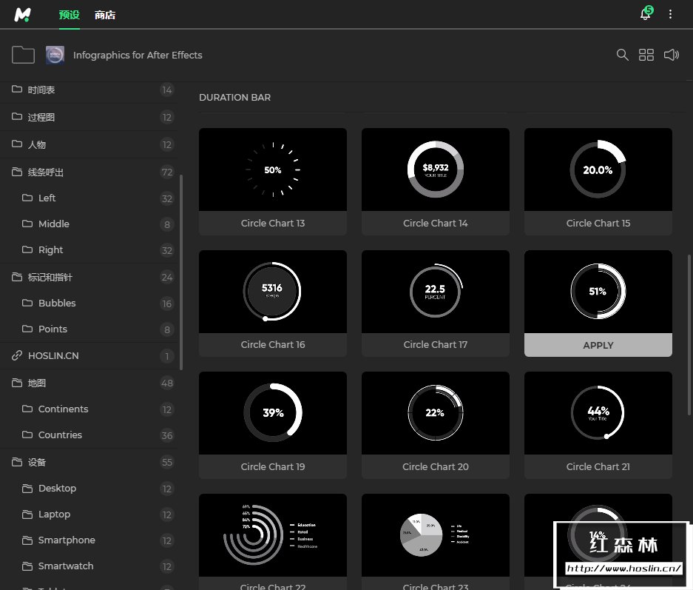Toggle sound with the speaker icon
This screenshot has height=590, width=693.
pos(671,55)
